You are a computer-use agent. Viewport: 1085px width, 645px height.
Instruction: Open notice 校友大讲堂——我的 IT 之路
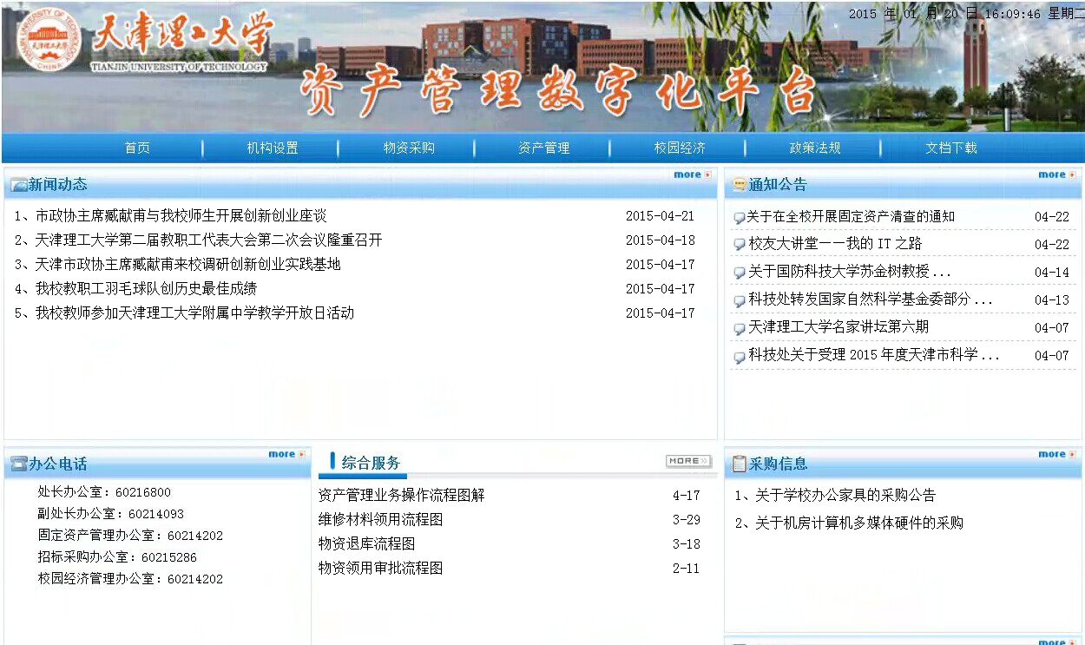(836, 245)
